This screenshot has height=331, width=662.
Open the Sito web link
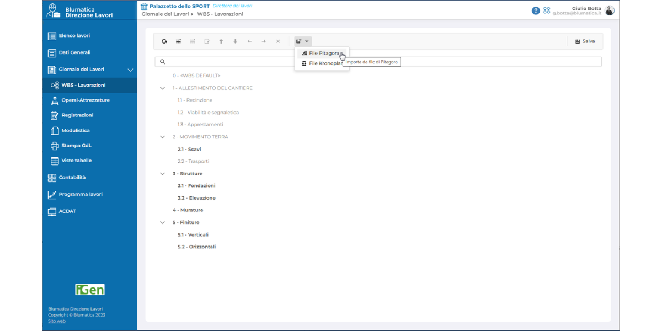click(x=56, y=321)
